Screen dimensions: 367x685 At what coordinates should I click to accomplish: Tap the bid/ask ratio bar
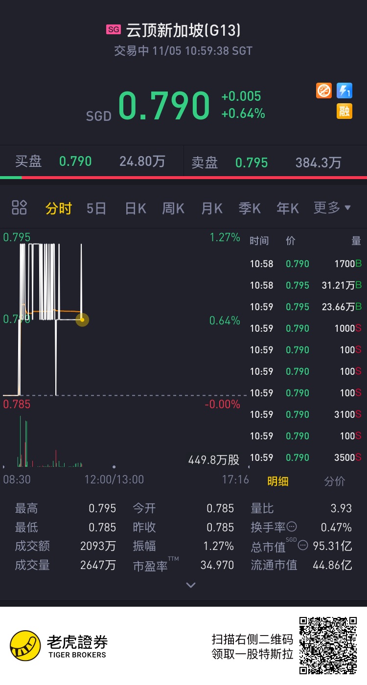tap(183, 177)
